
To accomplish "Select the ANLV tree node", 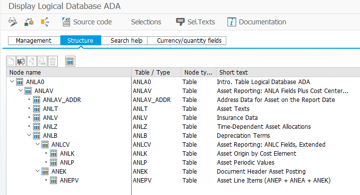I will [x=50, y=118].
